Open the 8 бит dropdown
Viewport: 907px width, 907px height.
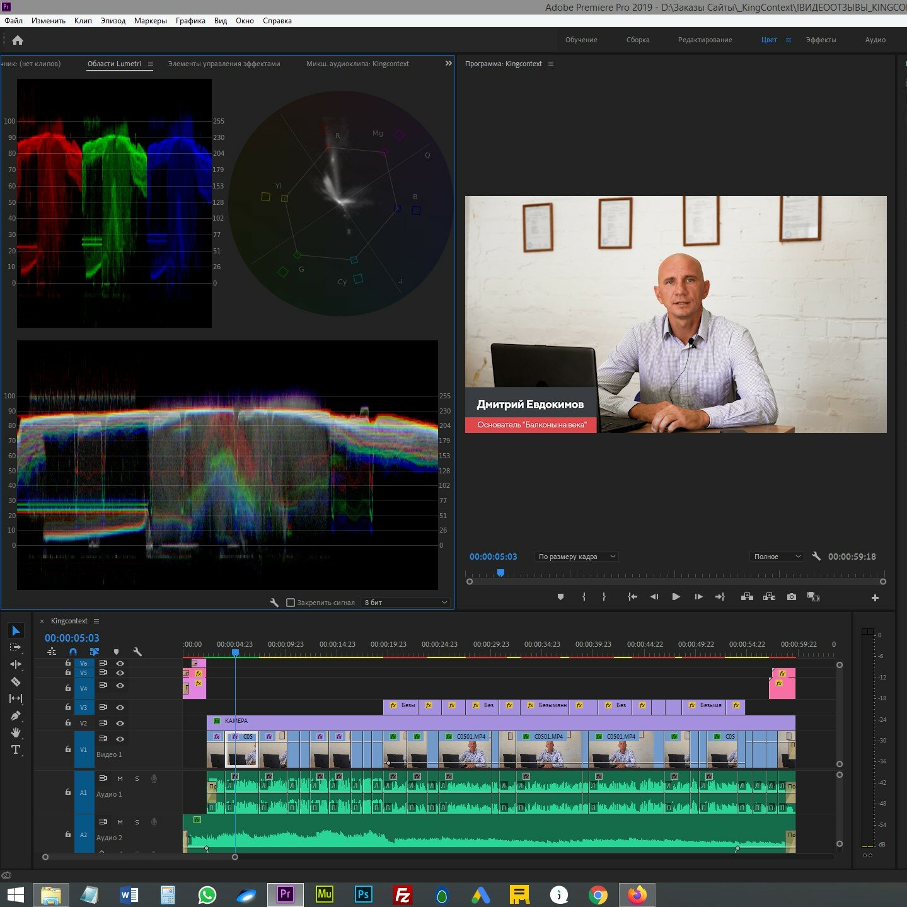pyautogui.click(x=405, y=603)
